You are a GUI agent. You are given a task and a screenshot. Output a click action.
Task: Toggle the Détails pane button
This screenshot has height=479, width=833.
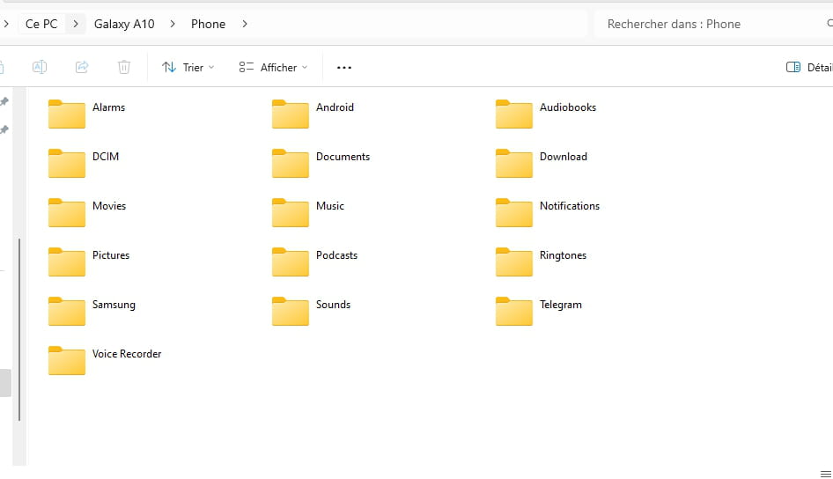tap(809, 68)
